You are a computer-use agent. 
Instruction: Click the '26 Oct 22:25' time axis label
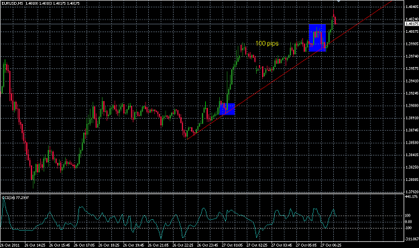pos(183,245)
